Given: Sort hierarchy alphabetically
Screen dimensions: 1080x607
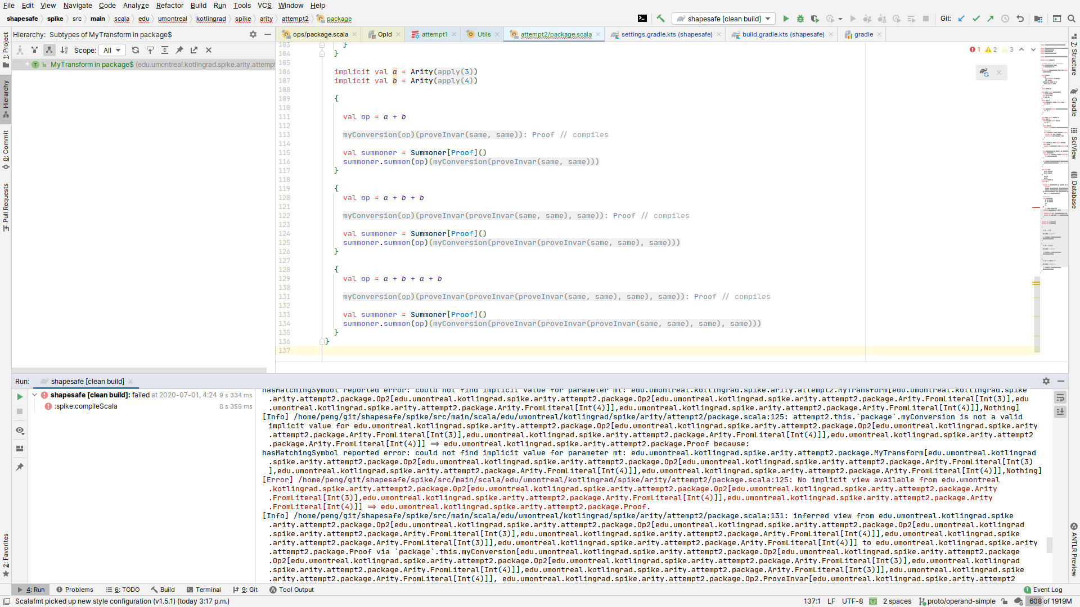Looking at the screenshot, I should click(x=64, y=49).
